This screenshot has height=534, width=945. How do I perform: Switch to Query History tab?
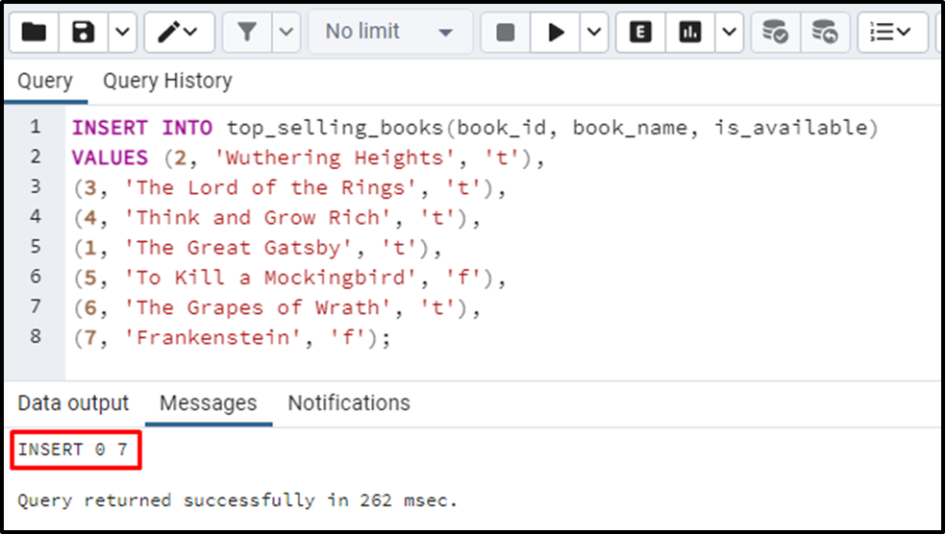[167, 81]
